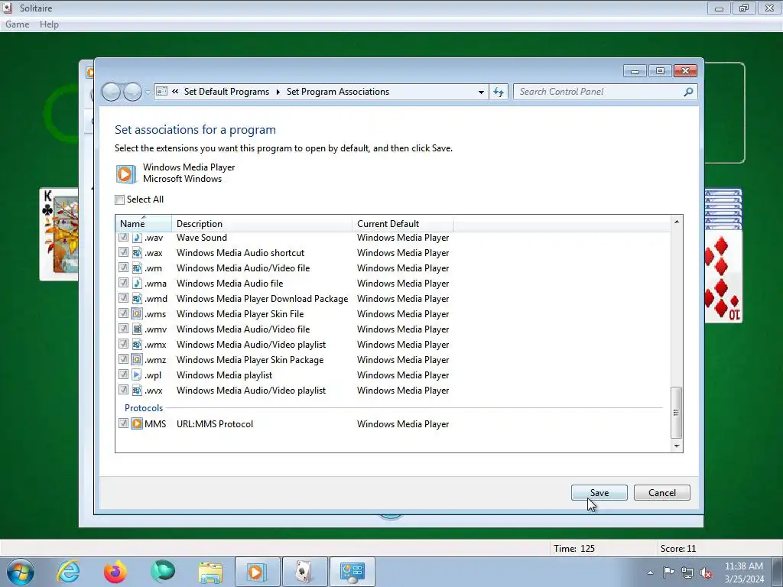Click the volume muted tray icon

point(706,572)
